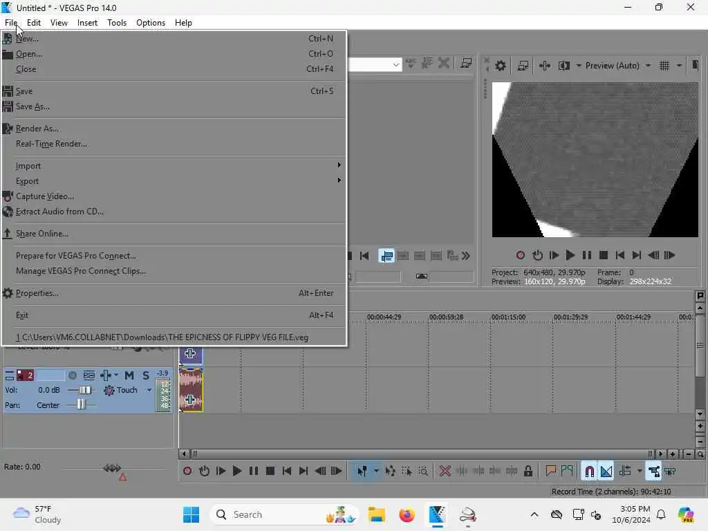Toggle Loop Playback in timeline transport
Screen dimensions: 708x531
[204, 472]
